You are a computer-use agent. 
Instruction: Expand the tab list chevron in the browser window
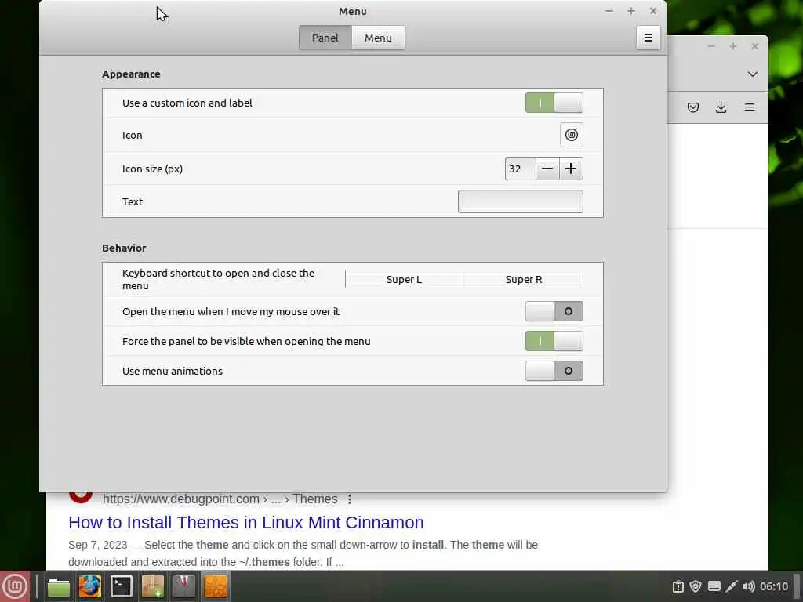tap(752, 74)
